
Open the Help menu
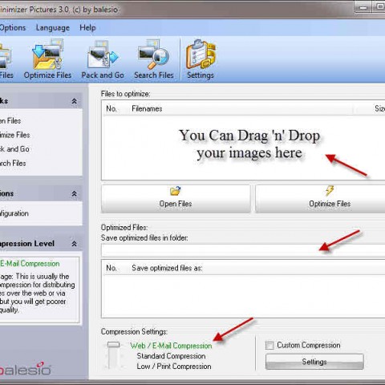pyautogui.click(x=87, y=27)
